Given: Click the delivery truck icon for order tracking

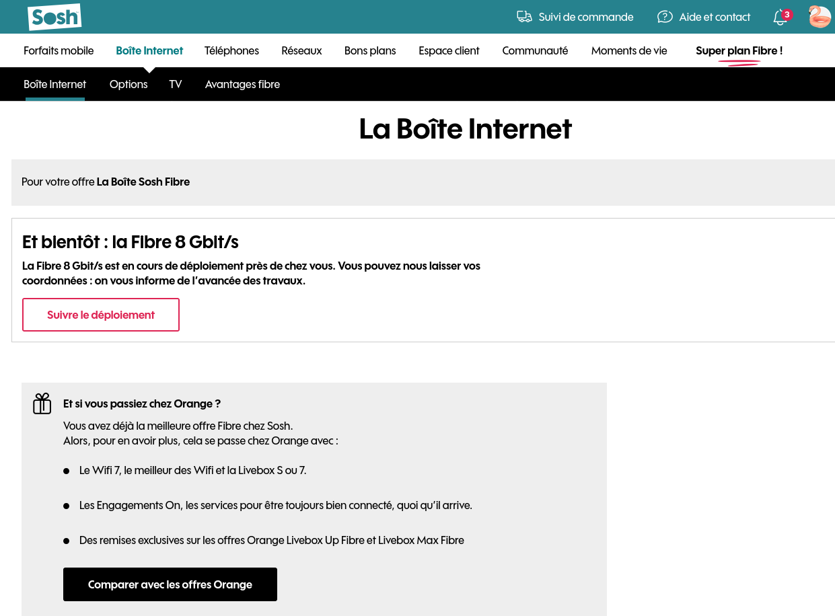Looking at the screenshot, I should (524, 17).
